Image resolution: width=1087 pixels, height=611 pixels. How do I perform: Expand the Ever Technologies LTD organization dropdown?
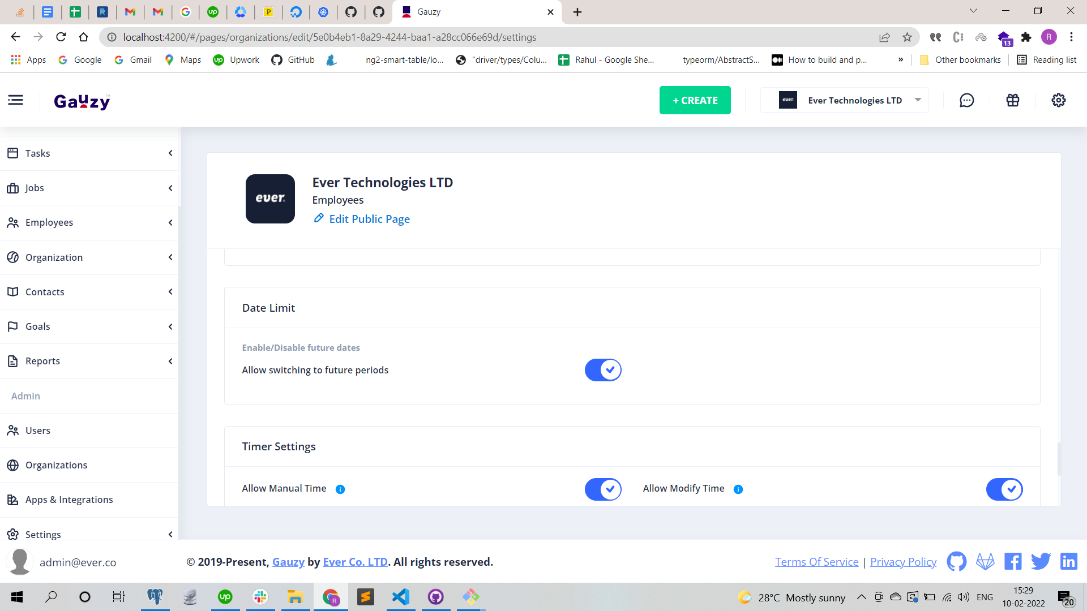918,100
